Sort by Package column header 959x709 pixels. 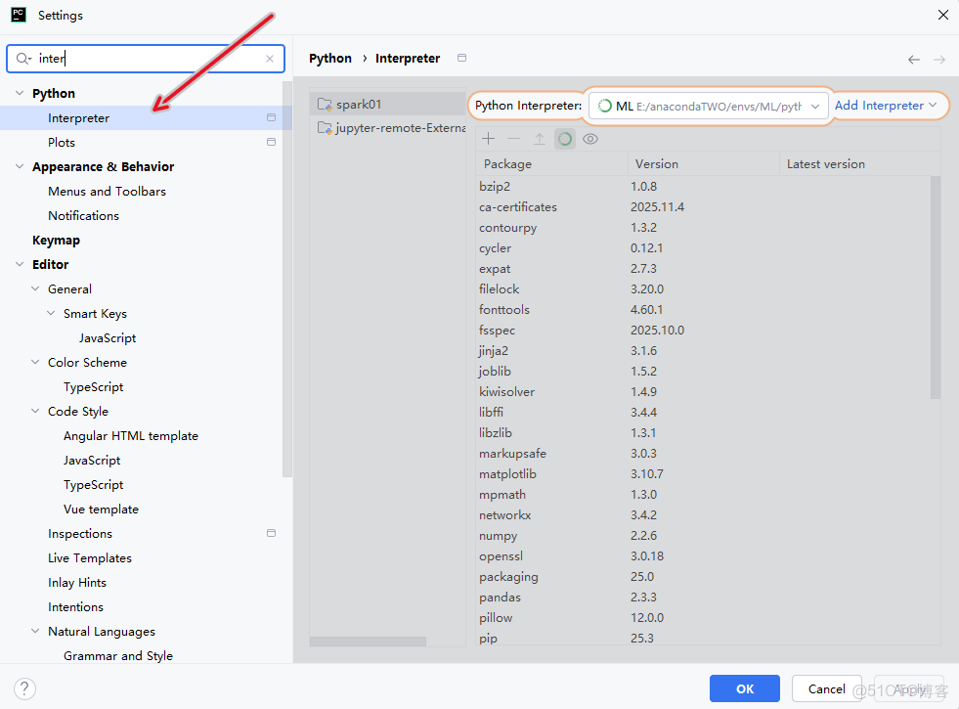pos(551,164)
